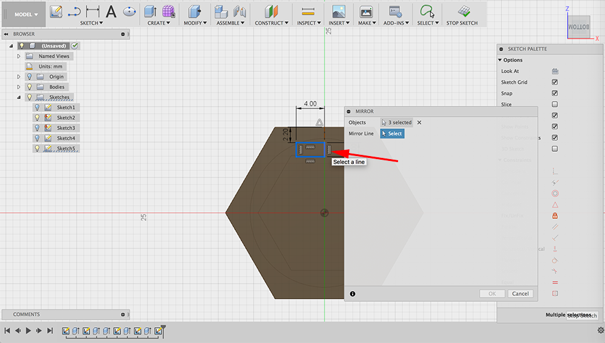Open the MAKE menu
The image size is (605, 343).
367,23
